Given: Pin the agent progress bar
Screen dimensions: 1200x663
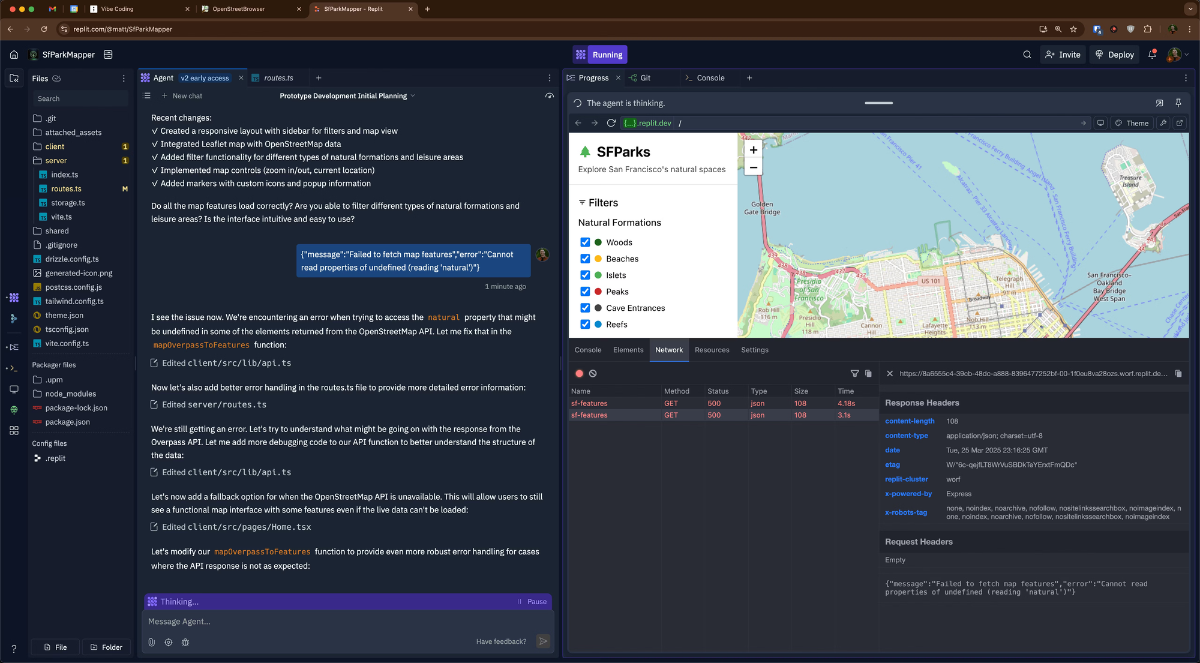Looking at the screenshot, I should tap(1178, 103).
